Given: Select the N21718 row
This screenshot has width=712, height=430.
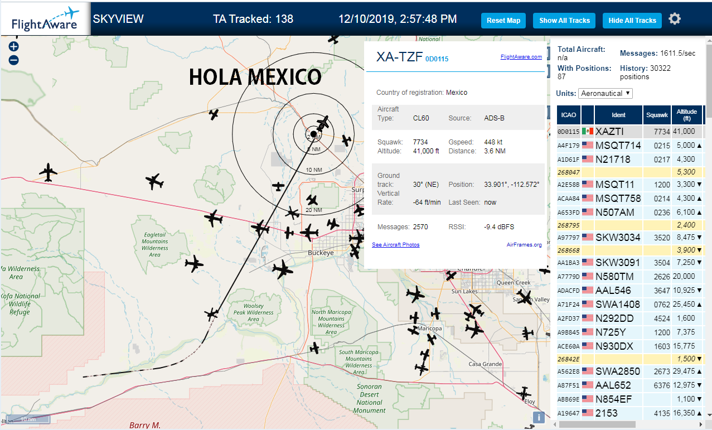Looking at the screenshot, I should 630,159.
